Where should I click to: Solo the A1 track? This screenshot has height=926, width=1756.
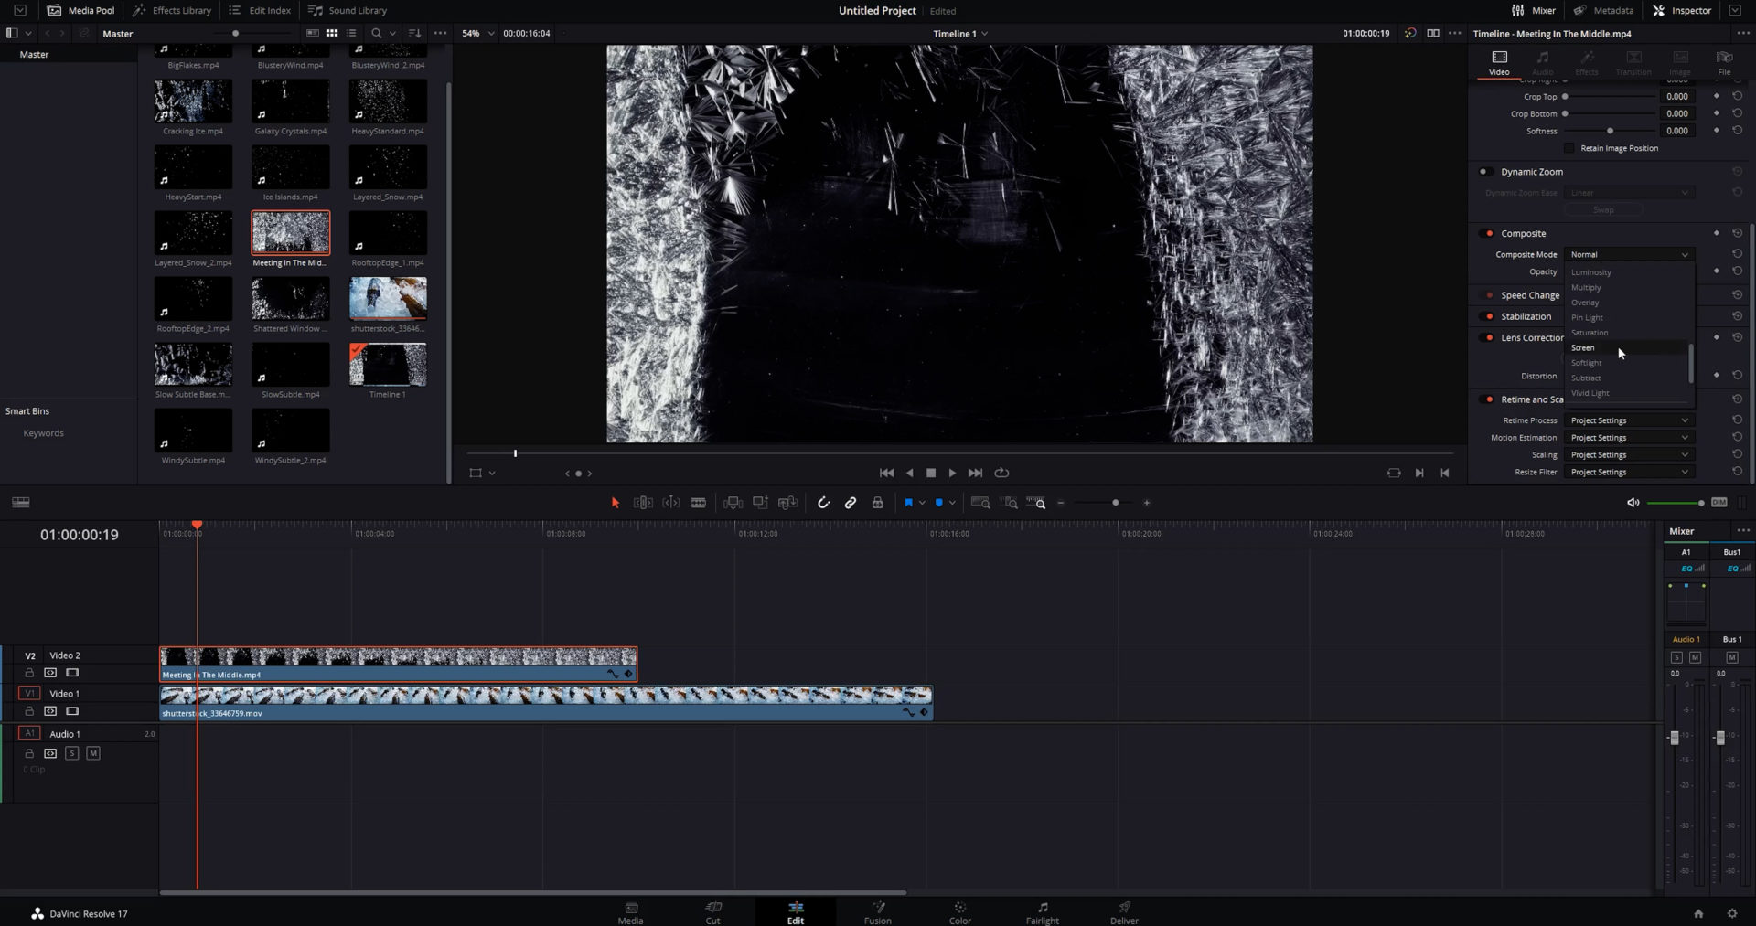tap(71, 753)
